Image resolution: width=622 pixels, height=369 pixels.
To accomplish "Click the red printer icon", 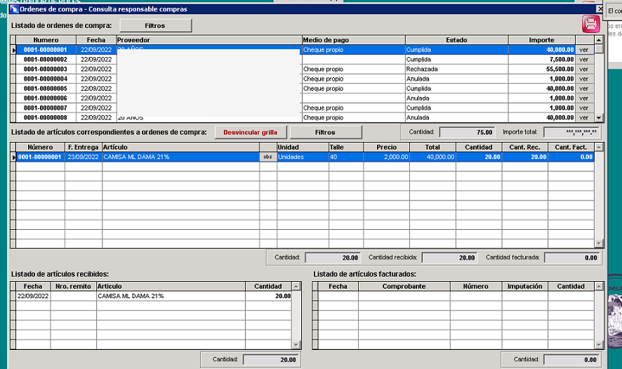I will point(590,24).
